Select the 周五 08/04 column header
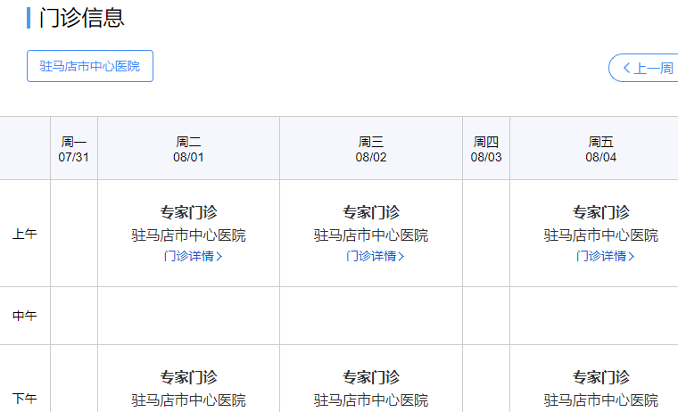This screenshot has width=678, height=412. pyautogui.click(x=600, y=149)
